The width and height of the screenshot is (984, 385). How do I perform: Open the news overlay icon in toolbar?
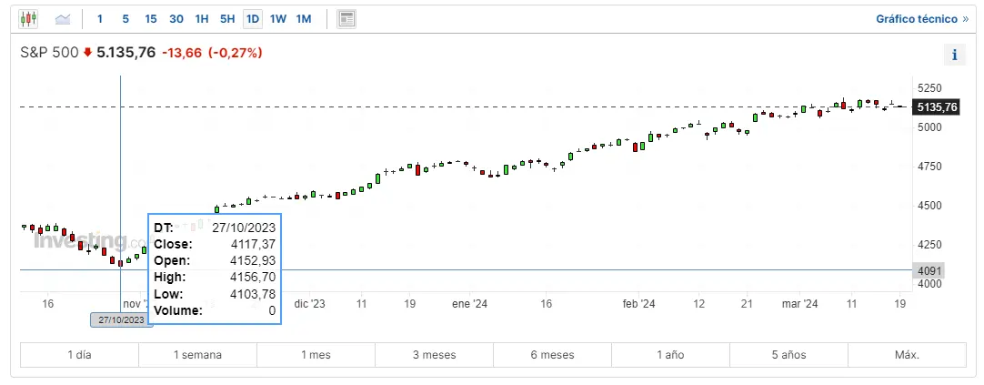click(346, 19)
